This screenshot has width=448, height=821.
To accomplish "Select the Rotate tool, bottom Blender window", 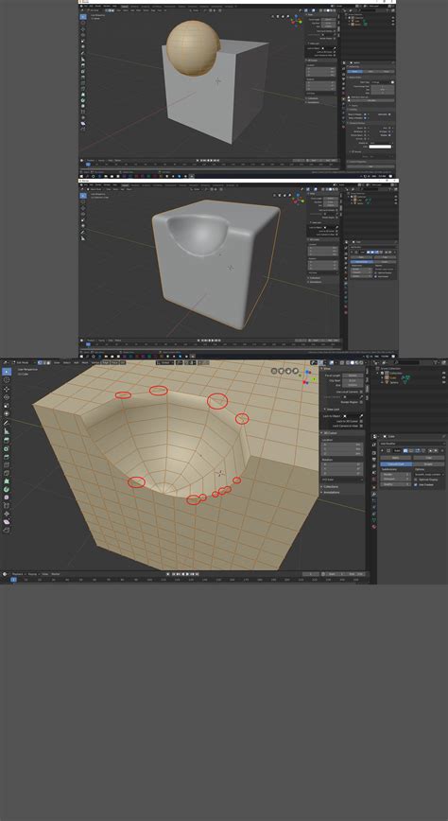I will [x=7, y=397].
